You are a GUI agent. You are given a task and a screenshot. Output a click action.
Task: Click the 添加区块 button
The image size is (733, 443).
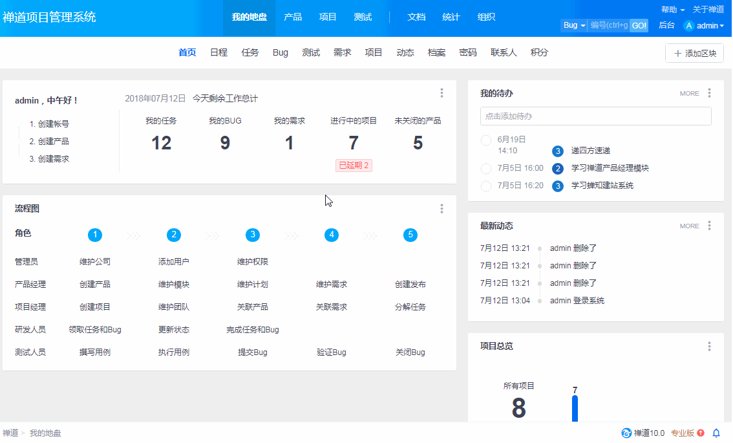coord(694,54)
